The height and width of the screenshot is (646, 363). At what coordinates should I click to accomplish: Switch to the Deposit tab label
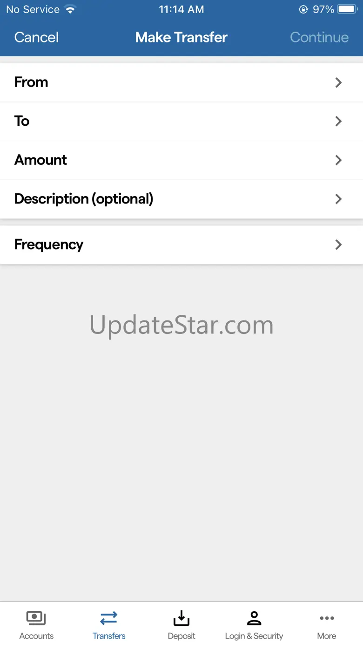181,636
